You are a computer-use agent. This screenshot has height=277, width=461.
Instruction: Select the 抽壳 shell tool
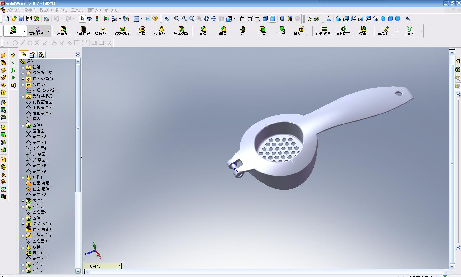tap(262, 31)
